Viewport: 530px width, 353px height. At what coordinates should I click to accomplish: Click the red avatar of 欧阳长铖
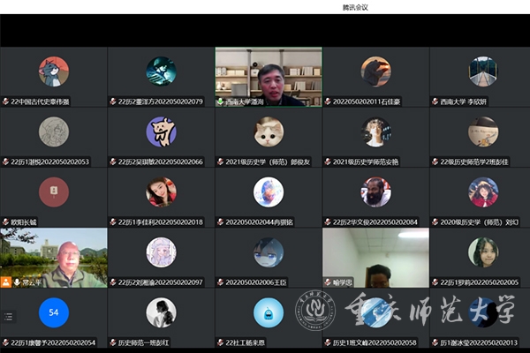(54, 192)
